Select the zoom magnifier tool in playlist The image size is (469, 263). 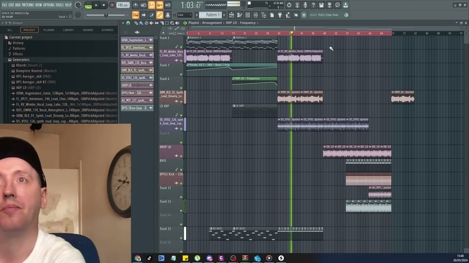point(172,23)
